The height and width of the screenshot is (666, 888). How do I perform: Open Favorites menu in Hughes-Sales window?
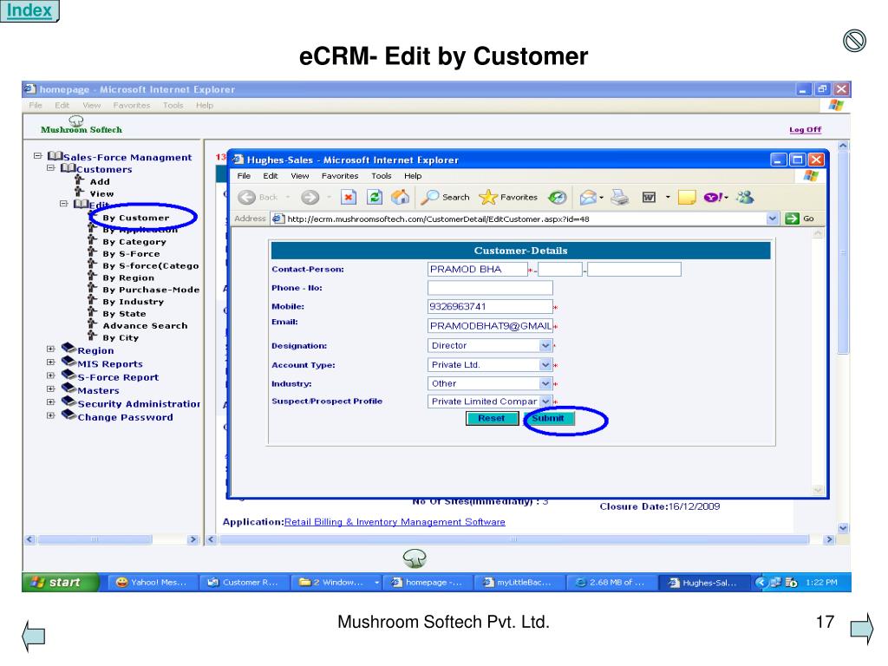[340, 176]
